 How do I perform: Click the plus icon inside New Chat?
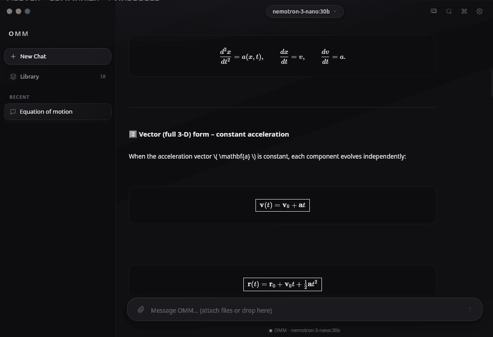13,56
